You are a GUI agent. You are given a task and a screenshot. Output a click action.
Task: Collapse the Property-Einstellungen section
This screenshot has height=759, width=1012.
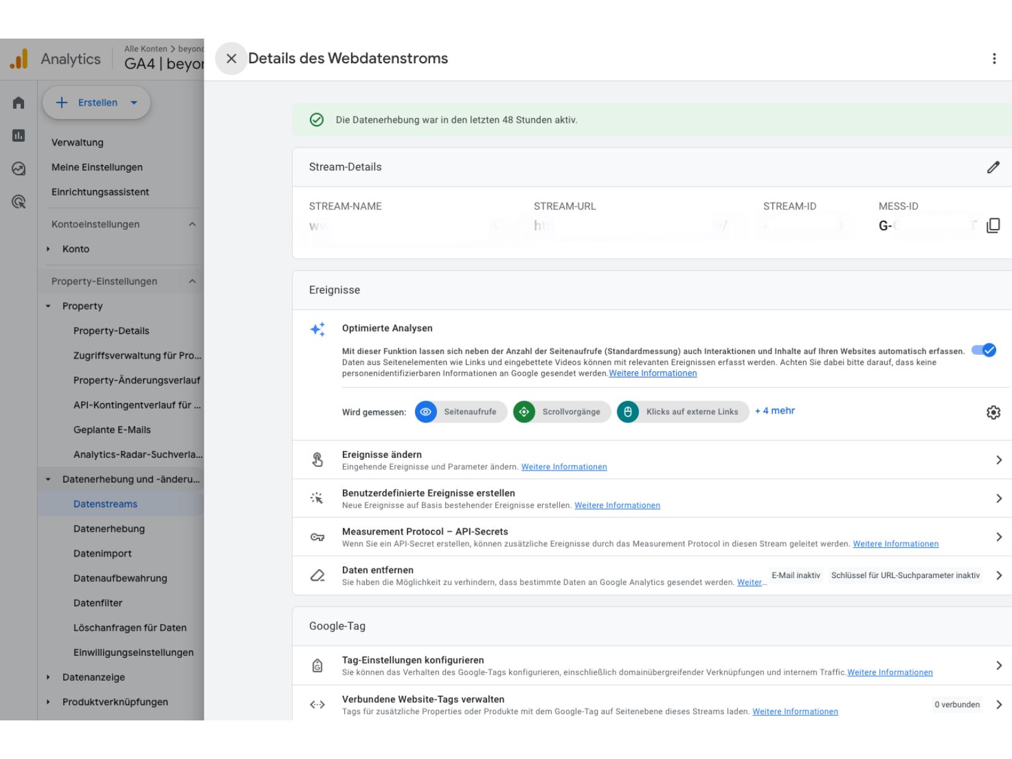click(x=192, y=281)
